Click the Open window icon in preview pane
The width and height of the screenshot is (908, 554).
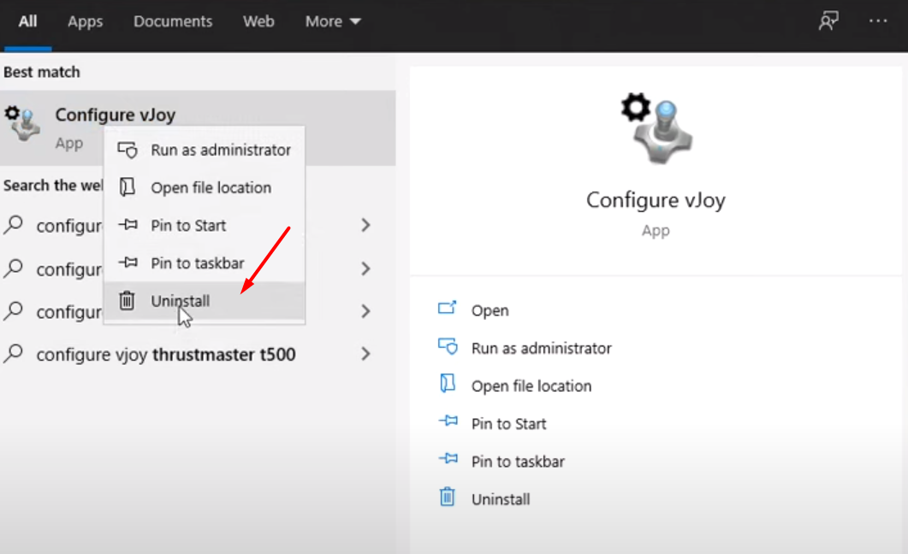click(x=447, y=308)
